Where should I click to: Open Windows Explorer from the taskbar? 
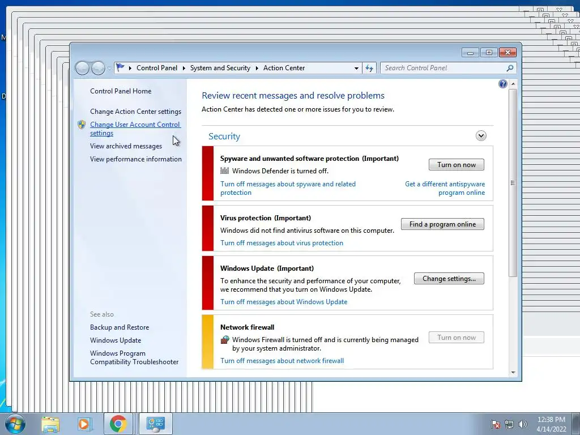(50, 424)
